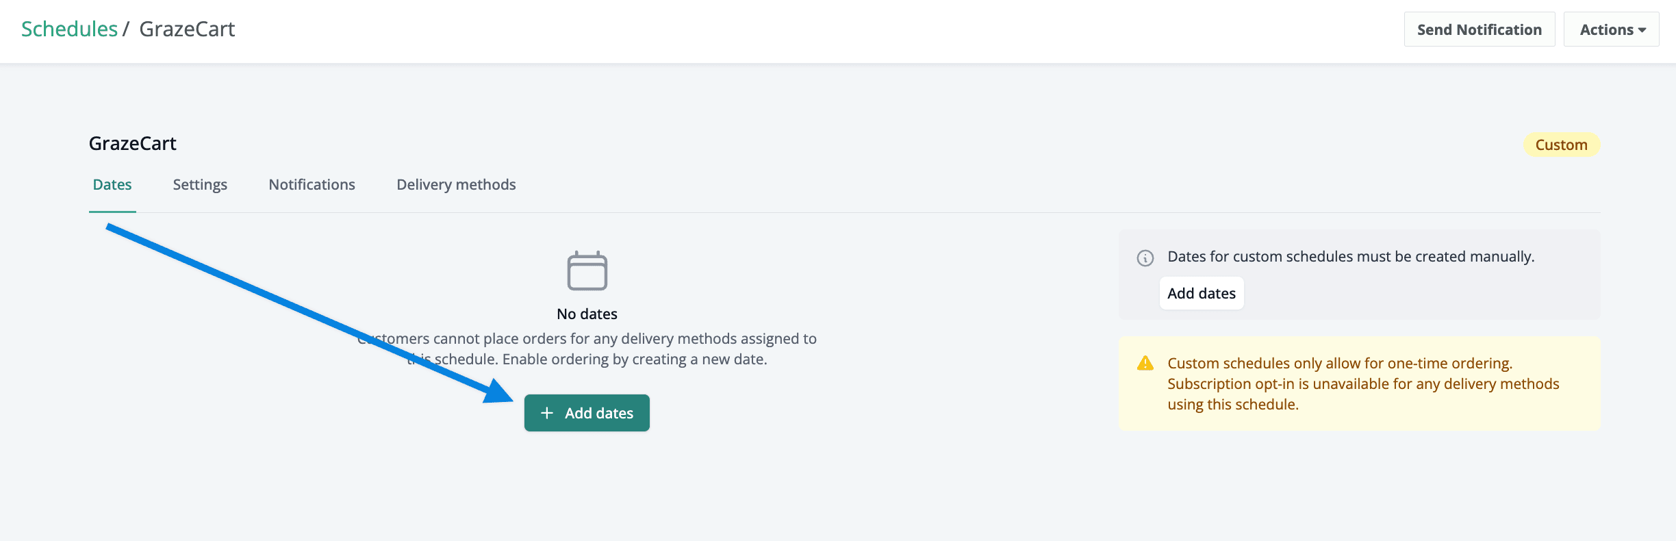Viewport: 1676px width, 541px height.
Task: Switch to the Settings tab
Action: (200, 185)
